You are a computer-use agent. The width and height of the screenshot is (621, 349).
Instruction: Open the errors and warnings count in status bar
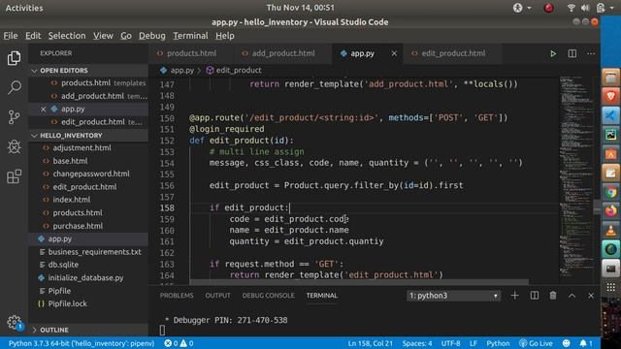[x=179, y=343]
